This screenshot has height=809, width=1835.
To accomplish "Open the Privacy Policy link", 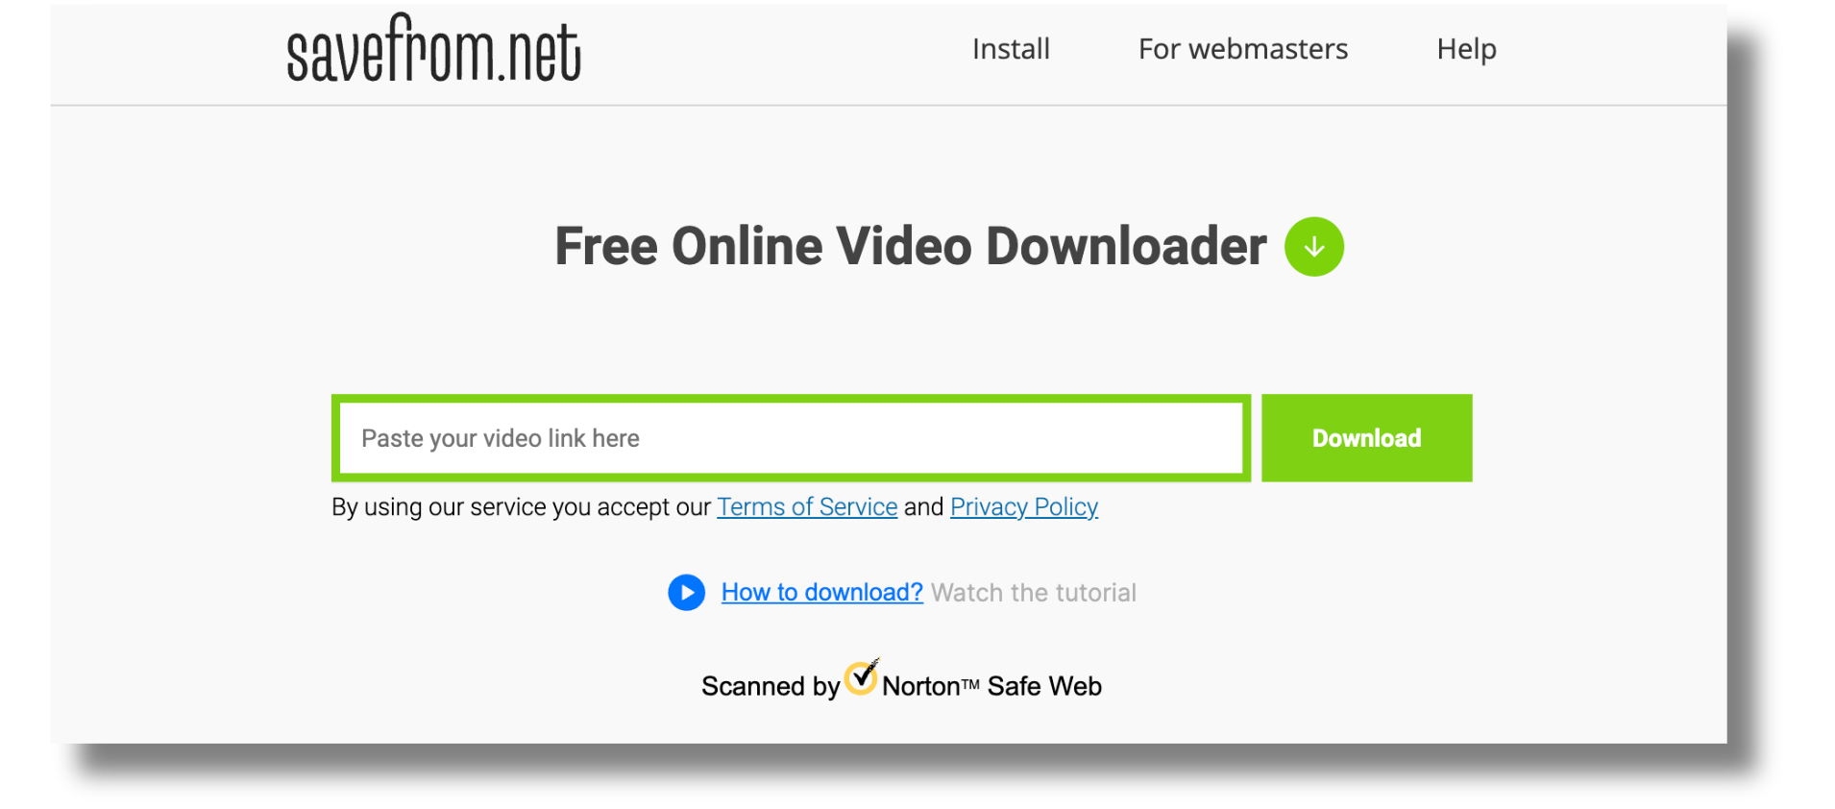I will coord(1024,507).
